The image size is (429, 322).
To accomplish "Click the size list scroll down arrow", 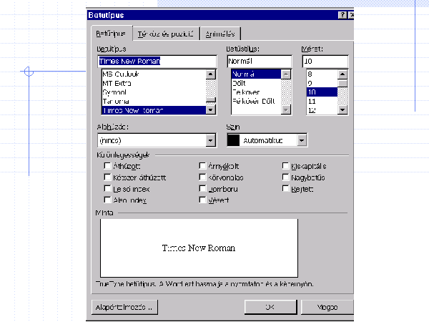I will click(343, 110).
